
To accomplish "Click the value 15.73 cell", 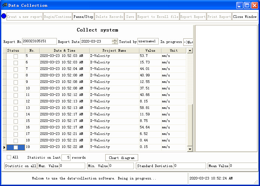I will tap(150, 62).
